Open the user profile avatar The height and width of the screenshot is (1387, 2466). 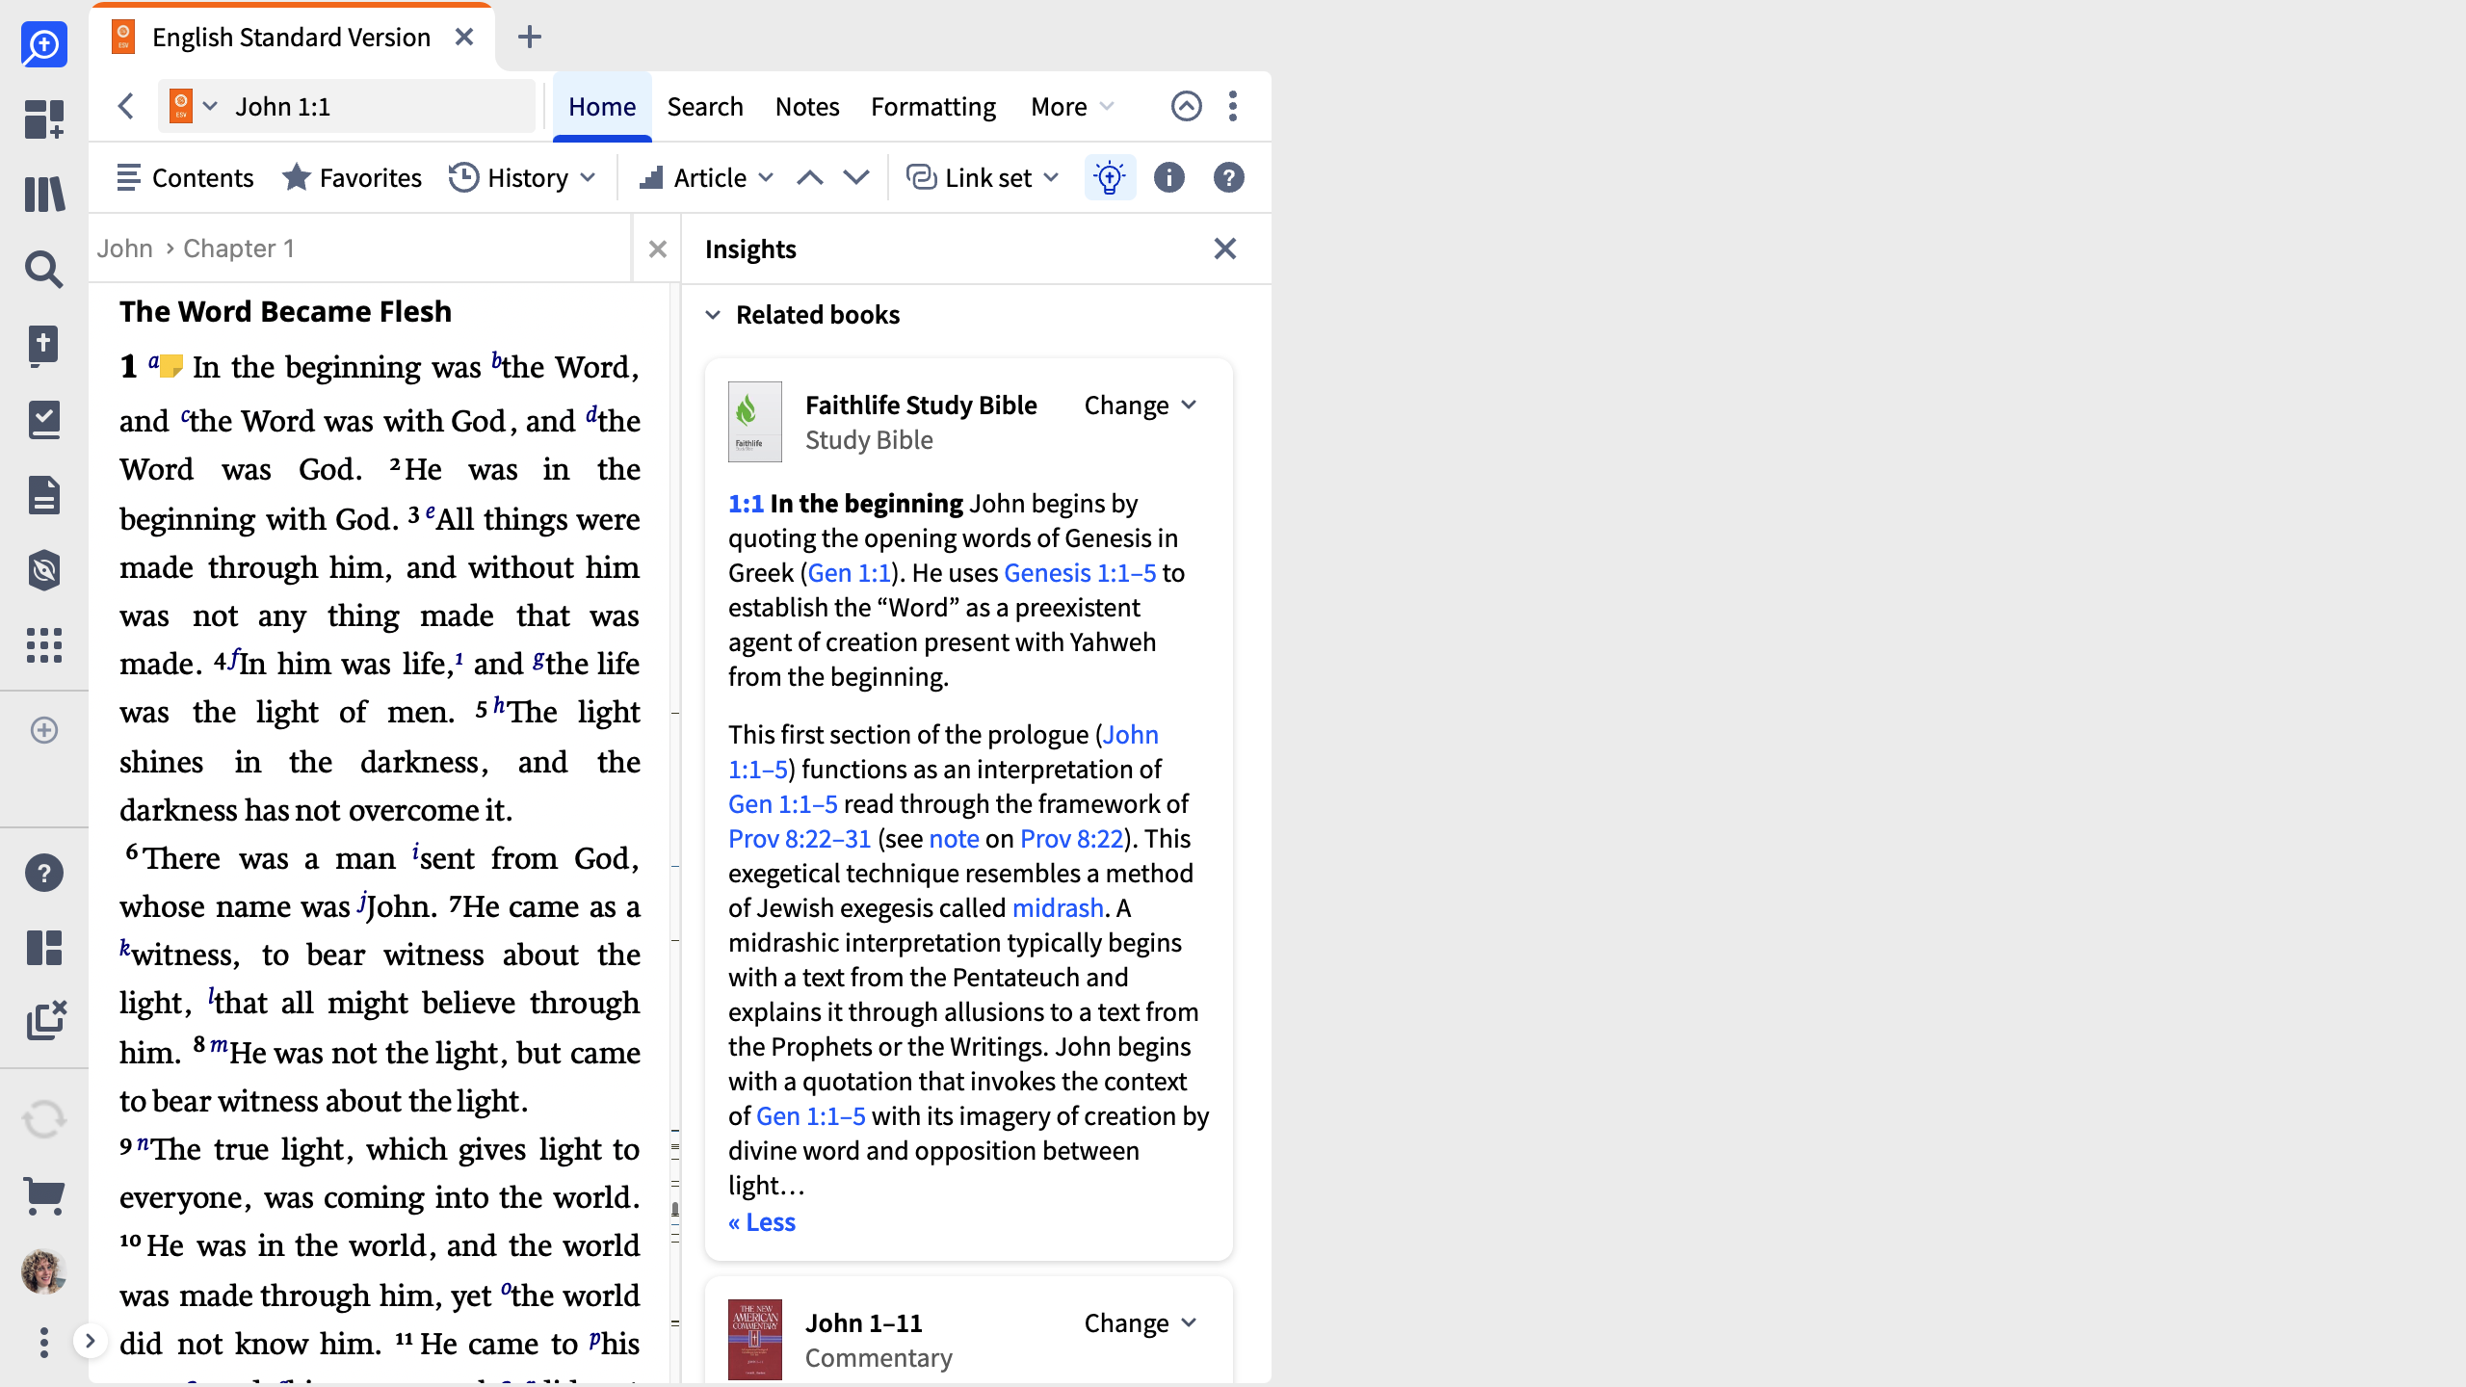pyautogui.click(x=44, y=1271)
